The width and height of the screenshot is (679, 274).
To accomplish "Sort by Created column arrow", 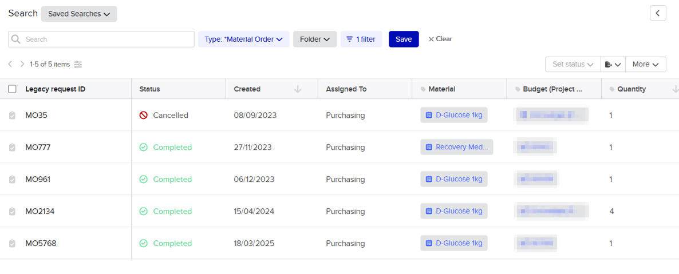I will (x=298, y=89).
